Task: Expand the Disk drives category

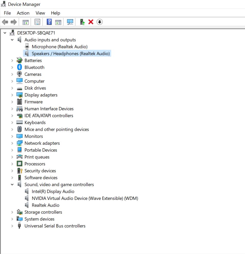Action: click(x=12, y=88)
